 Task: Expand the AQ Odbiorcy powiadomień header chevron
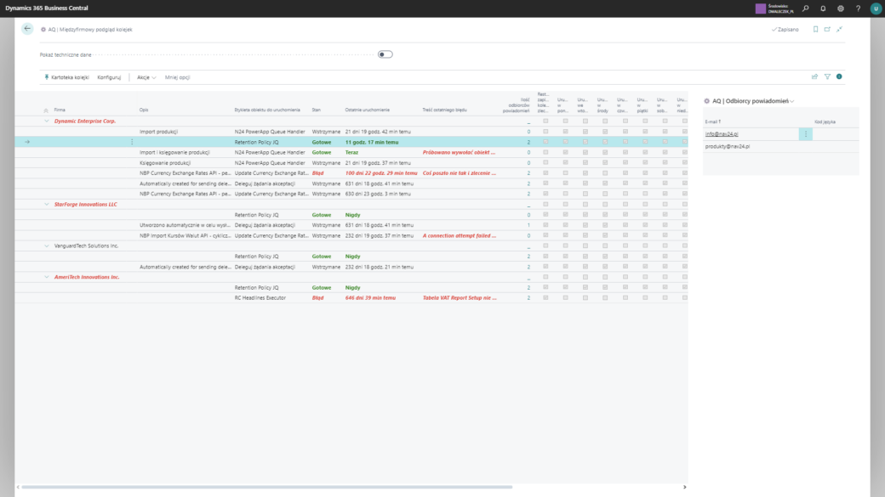pos(792,101)
